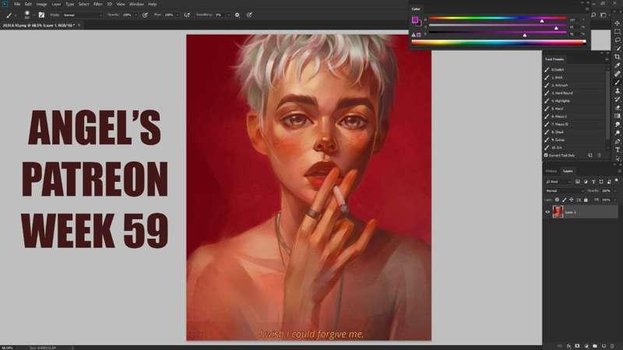
Task: Select the Crop tool
Action: click(x=617, y=57)
